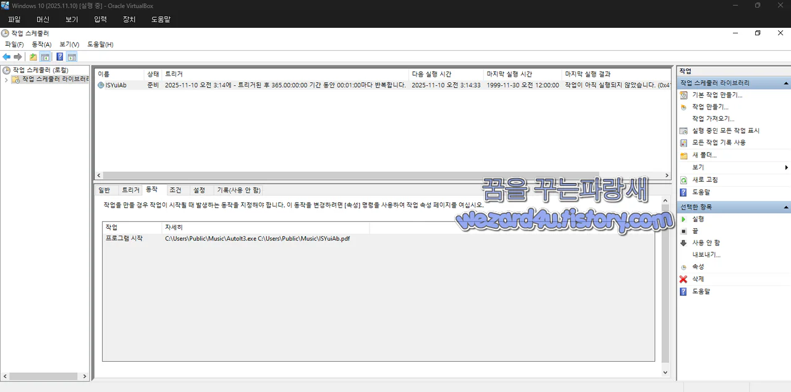This screenshot has height=392, width=791.
Task: Open the 도움말(H) menu in Task Scheduler
Action: point(100,45)
